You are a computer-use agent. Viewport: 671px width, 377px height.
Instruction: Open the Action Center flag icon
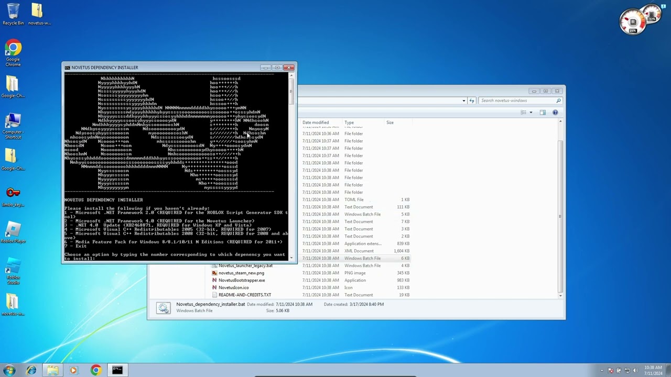(x=610, y=371)
